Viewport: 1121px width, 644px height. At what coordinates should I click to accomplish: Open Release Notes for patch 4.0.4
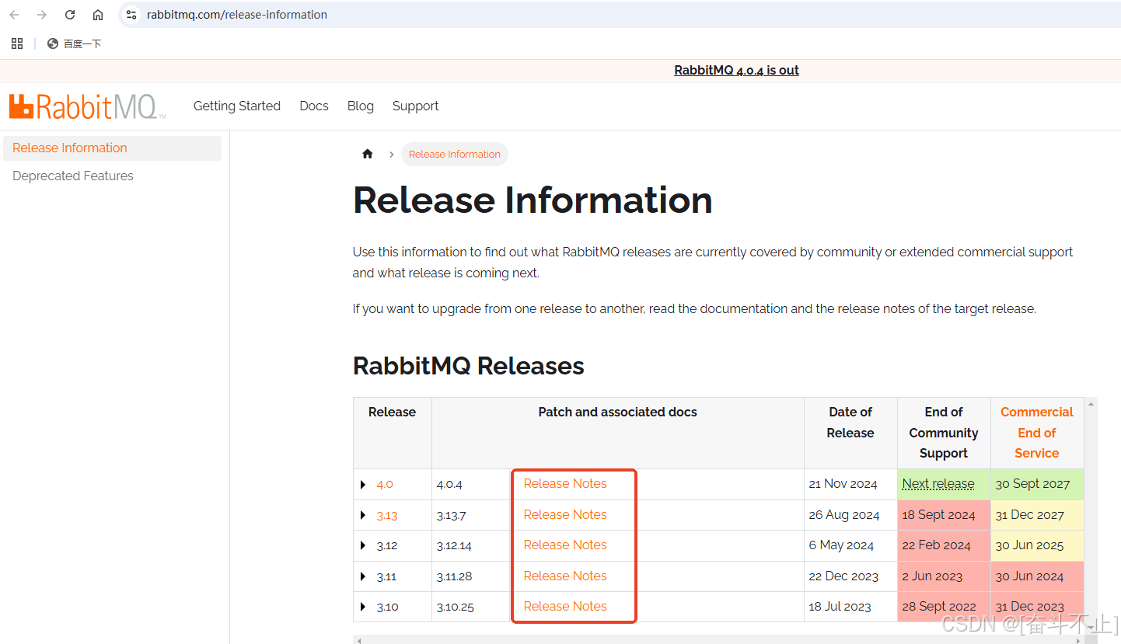pyautogui.click(x=565, y=483)
